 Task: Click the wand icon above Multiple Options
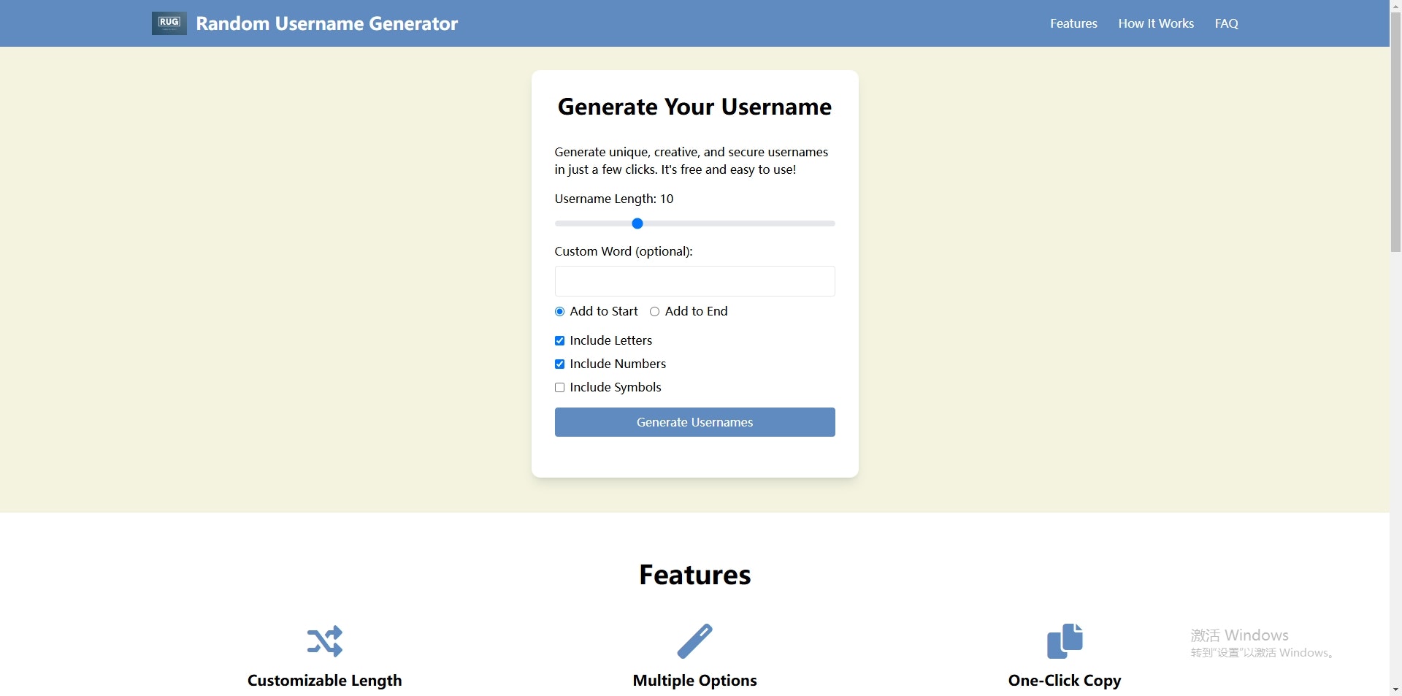click(x=694, y=641)
